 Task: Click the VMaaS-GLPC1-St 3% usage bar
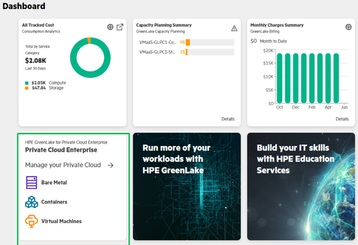[x=210, y=52]
